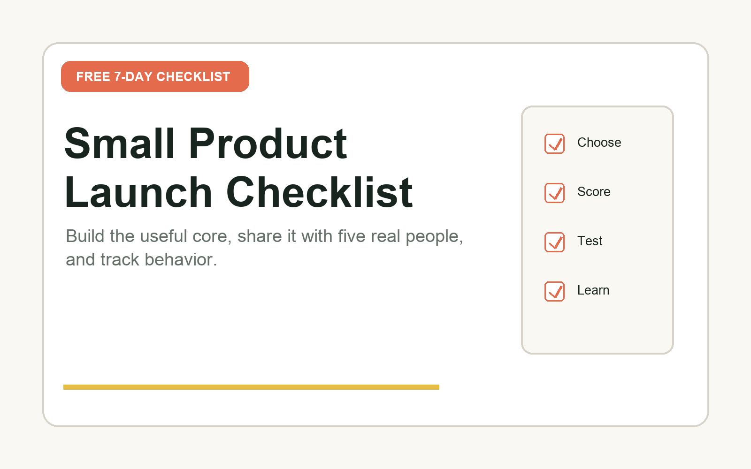Click the 'Build the useful core' subtitle line
The image size is (751, 469).
tap(264, 236)
